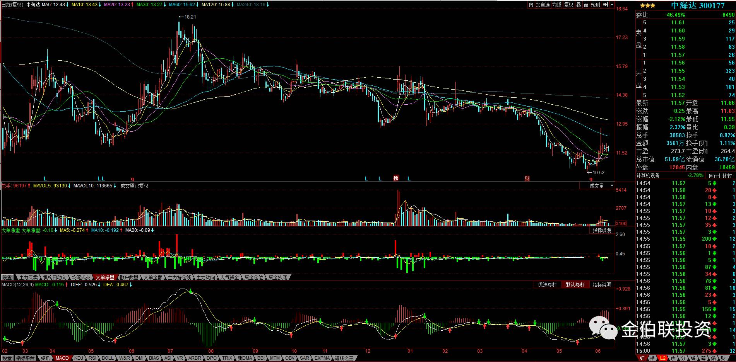The height and width of the screenshot is (362, 736).
Task: Switch to the 新DMA indicator tab
Action: tap(245, 358)
